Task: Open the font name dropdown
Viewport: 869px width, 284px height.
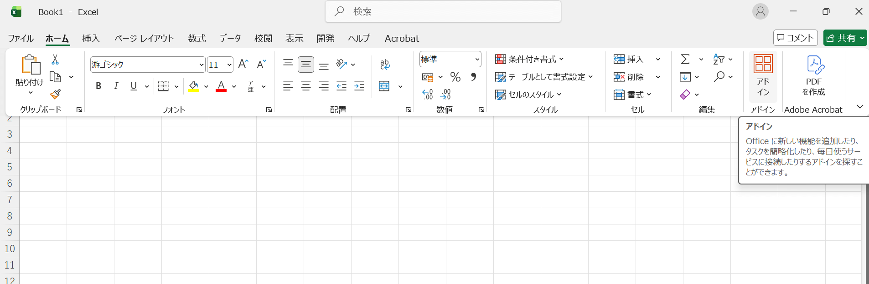Action: (x=202, y=65)
